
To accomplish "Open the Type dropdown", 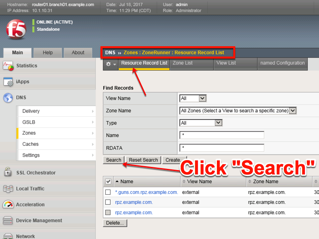I will (201, 123).
